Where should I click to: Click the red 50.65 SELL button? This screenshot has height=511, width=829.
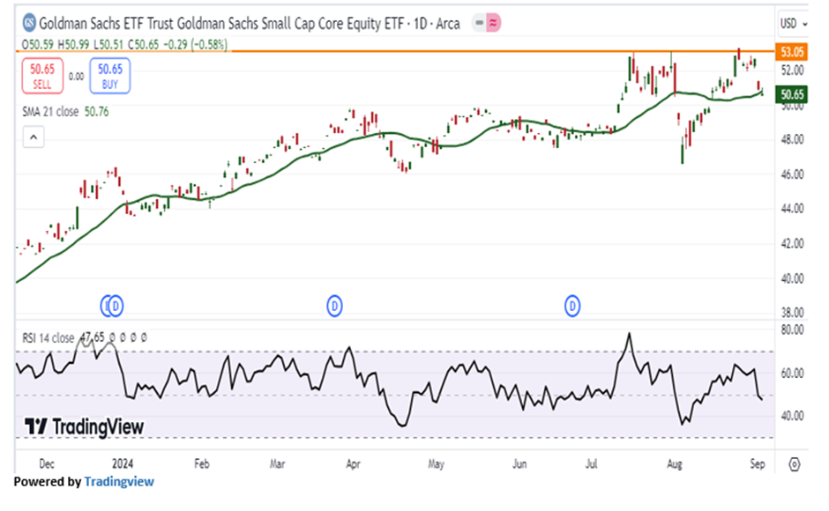[x=42, y=76]
